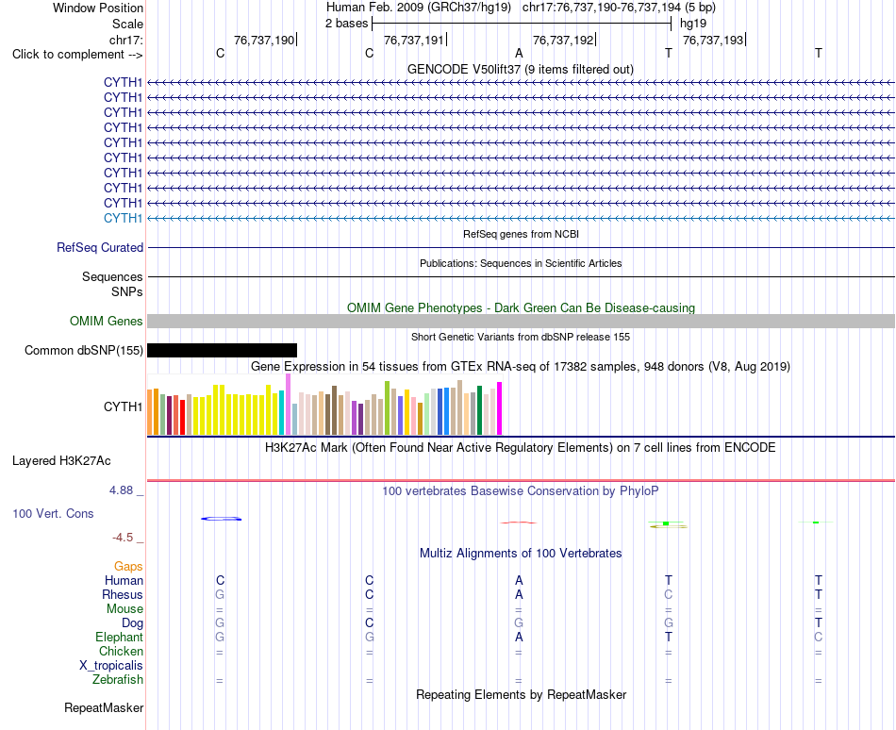Click position label 76,737,191 on ruler
Viewport: 896px width, 730px height.
click(x=414, y=40)
